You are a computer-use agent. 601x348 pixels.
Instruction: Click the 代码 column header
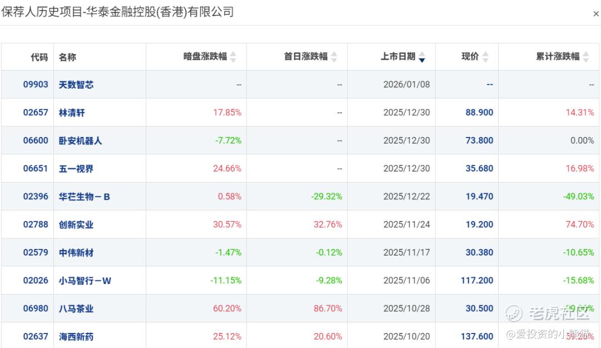(39, 57)
